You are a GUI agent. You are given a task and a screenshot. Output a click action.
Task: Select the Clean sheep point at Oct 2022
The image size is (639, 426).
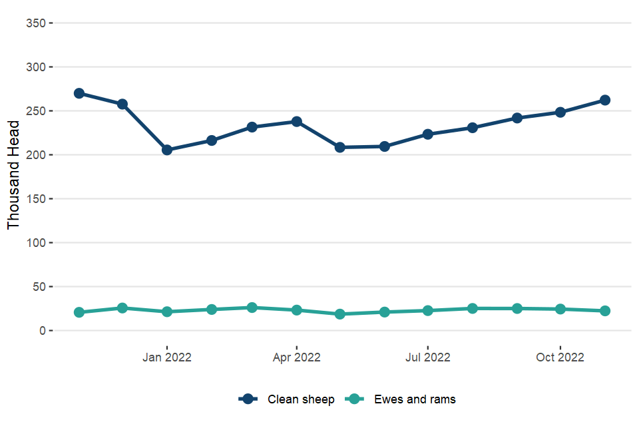point(560,112)
